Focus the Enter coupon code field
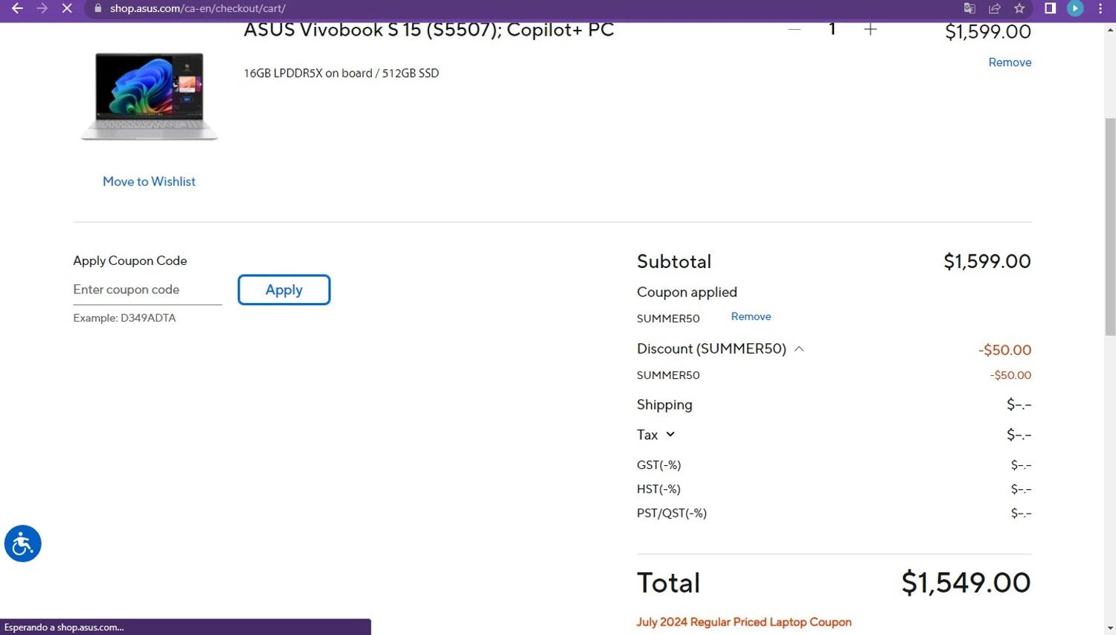Screen dimensions: 1116x635 pos(147,290)
